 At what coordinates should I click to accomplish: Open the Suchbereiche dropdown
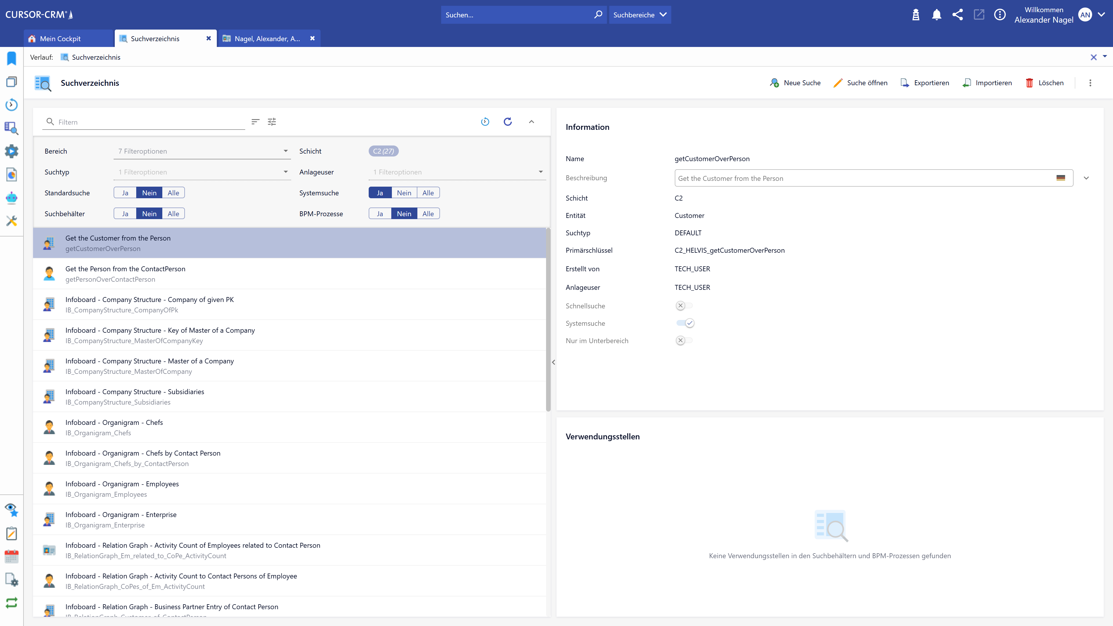pos(640,15)
